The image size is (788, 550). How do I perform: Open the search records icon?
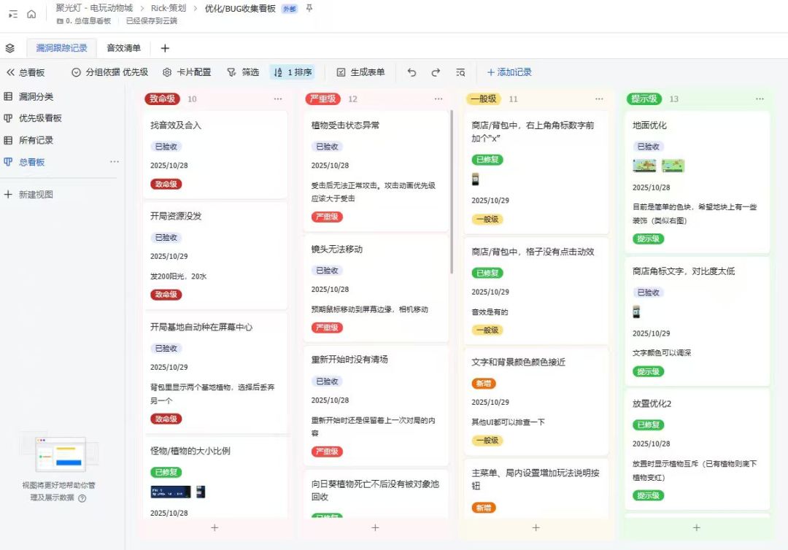point(460,72)
